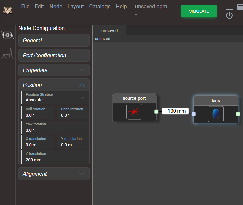
Task: Open the node configuration sidebar icon
Action: [x=7, y=35]
